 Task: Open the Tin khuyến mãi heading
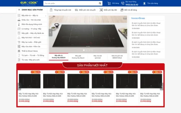[138, 18]
